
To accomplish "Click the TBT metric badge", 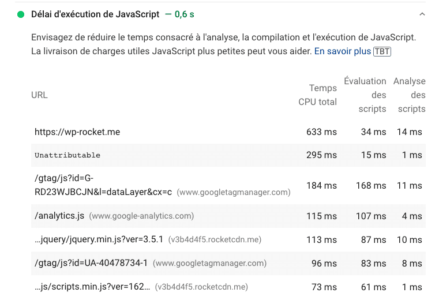I will [382, 51].
